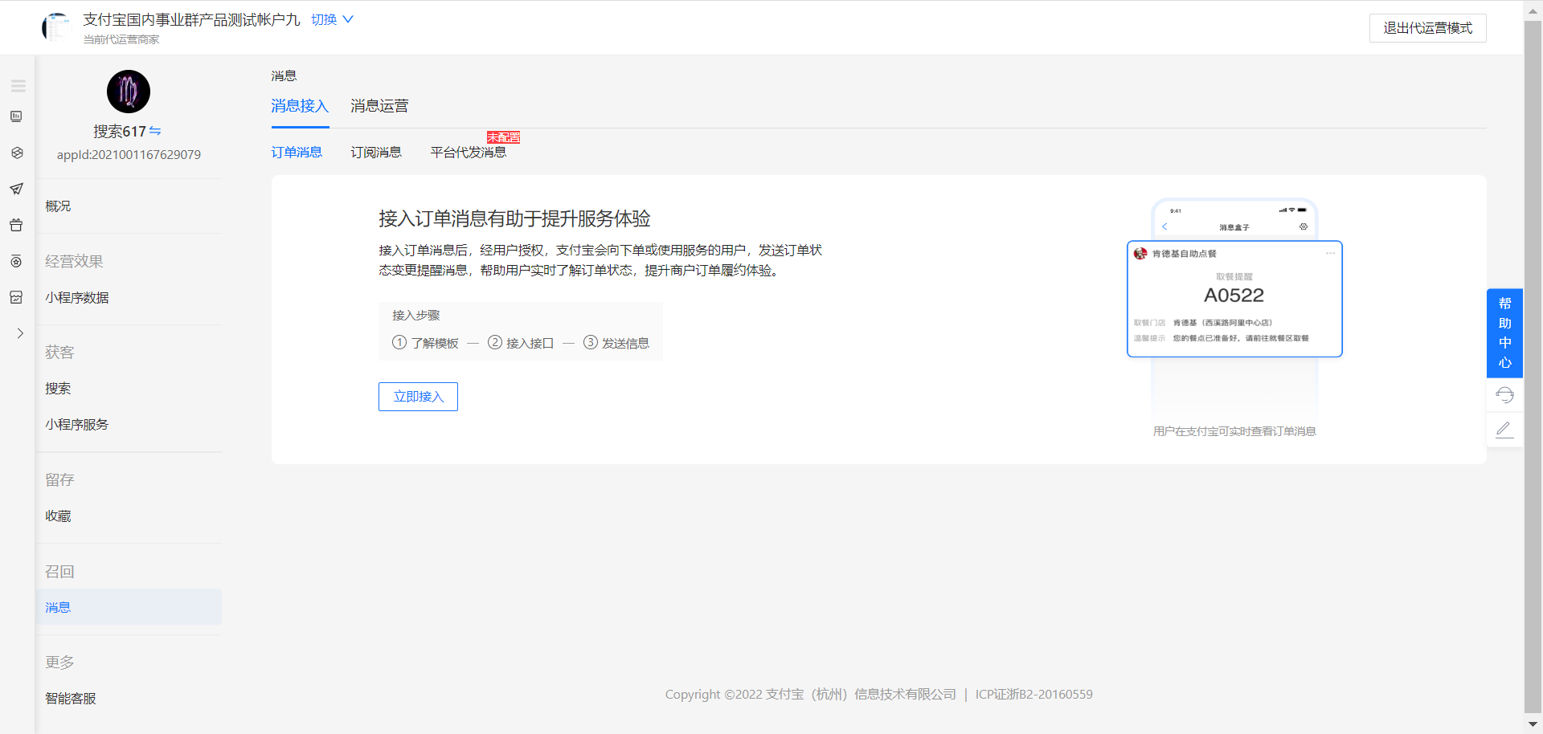Open 收藏 in the sidebar

pos(58,516)
